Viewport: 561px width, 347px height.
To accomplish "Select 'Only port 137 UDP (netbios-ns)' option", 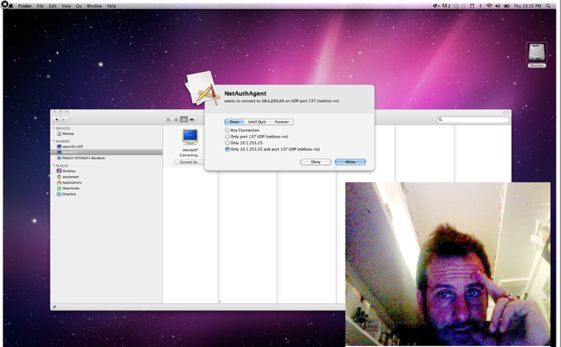I will pos(227,137).
